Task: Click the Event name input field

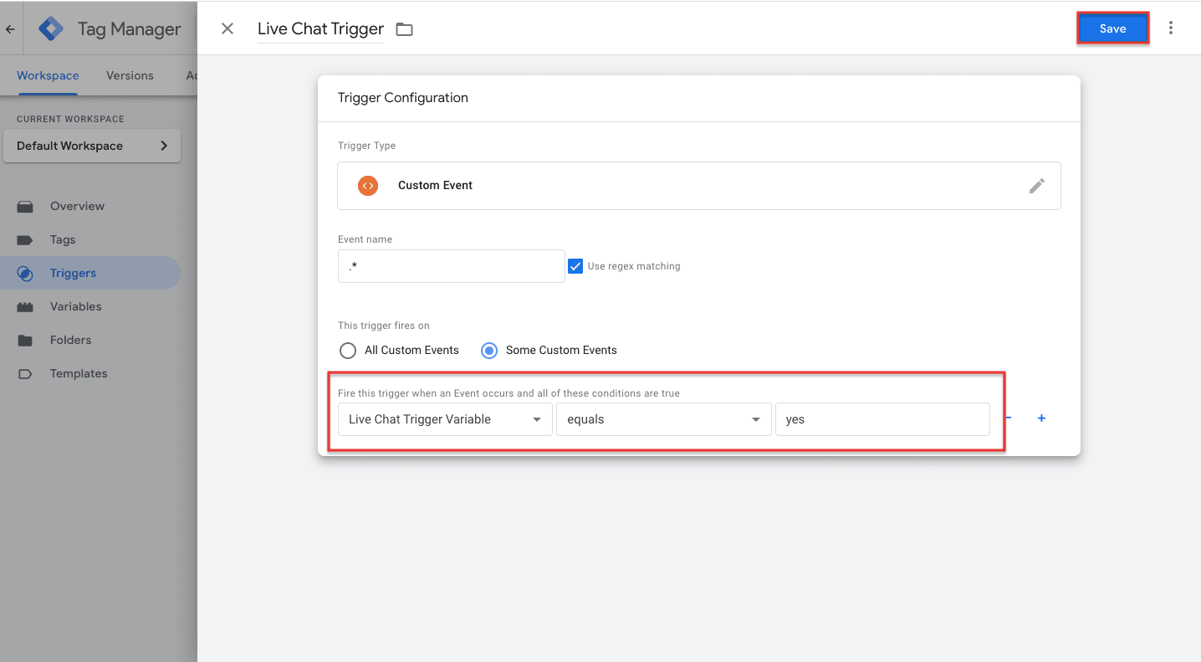Action: point(452,266)
